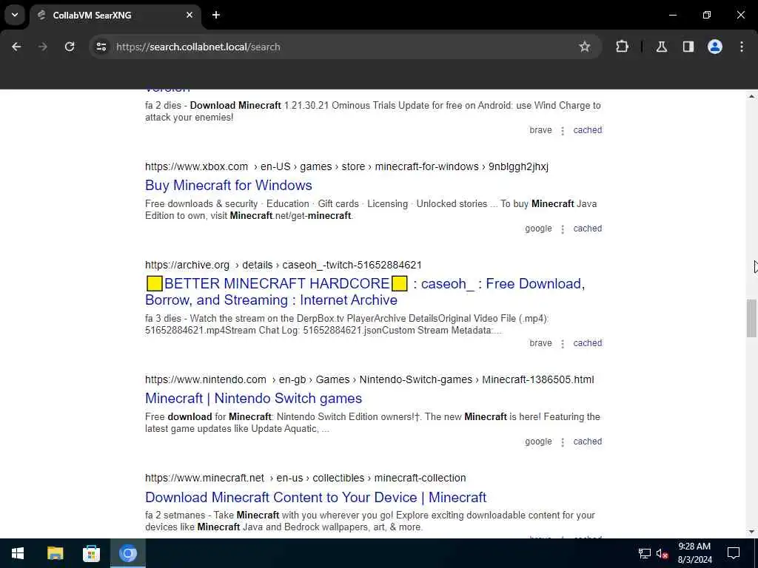View site information icon in address bar

(101, 47)
